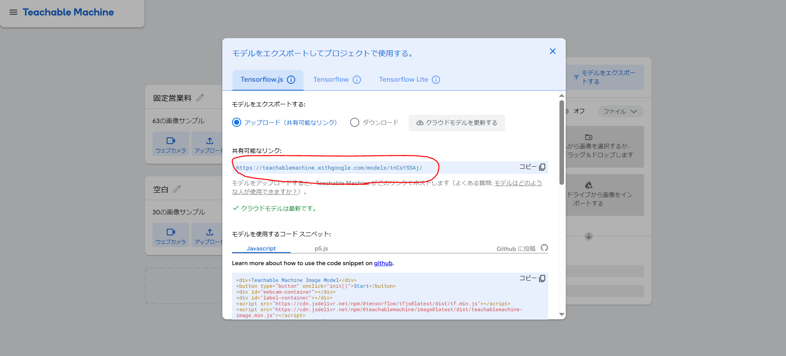
Task: Select the Javascript snippet tab
Action: (261, 248)
